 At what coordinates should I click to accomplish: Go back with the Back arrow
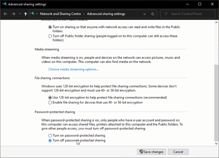click(x=5, y=14)
